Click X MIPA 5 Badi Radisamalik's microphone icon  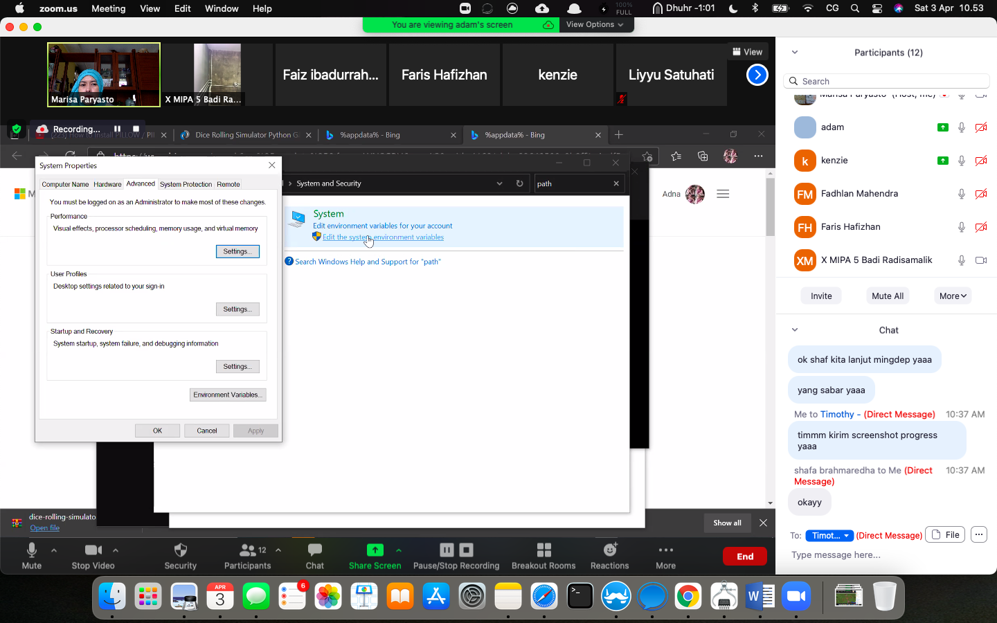962,260
